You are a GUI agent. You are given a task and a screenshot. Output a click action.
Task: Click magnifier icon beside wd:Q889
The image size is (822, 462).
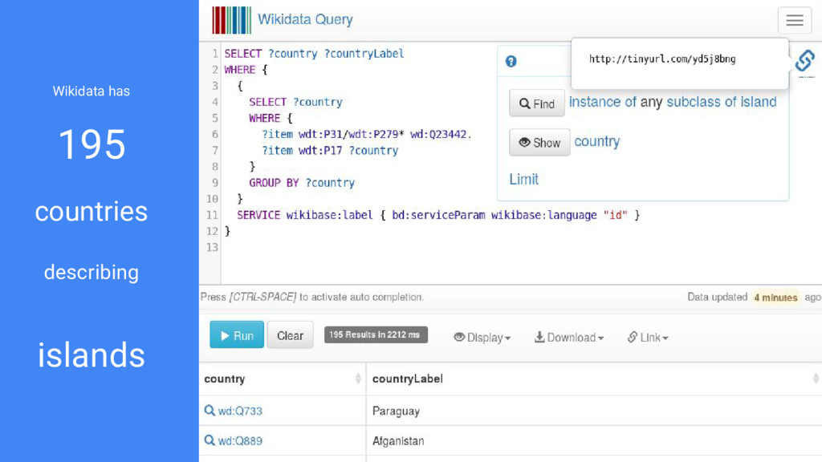point(210,440)
